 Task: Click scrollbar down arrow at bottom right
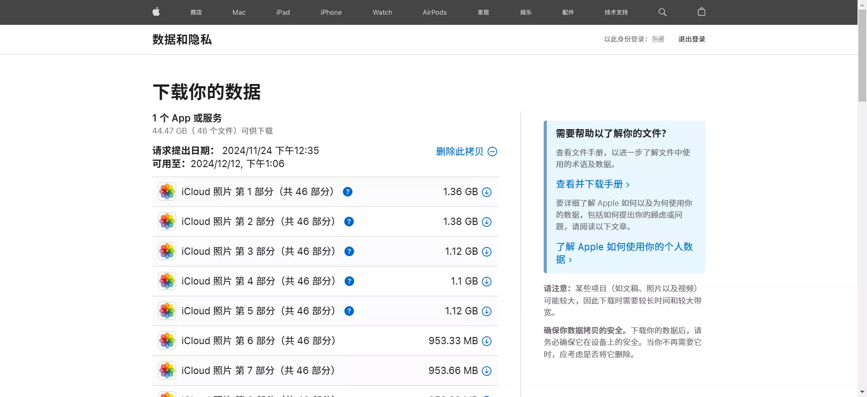pyautogui.click(x=862, y=392)
